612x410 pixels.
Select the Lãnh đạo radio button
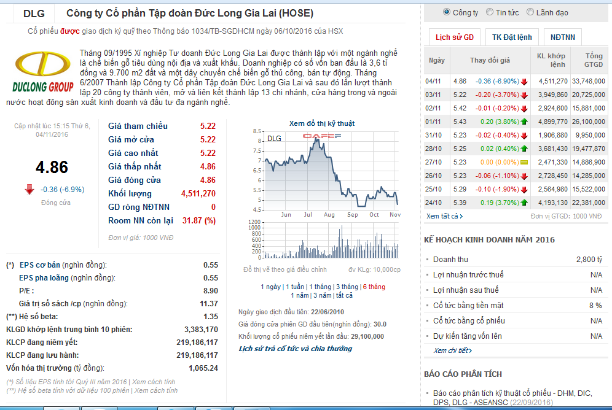tap(530, 12)
